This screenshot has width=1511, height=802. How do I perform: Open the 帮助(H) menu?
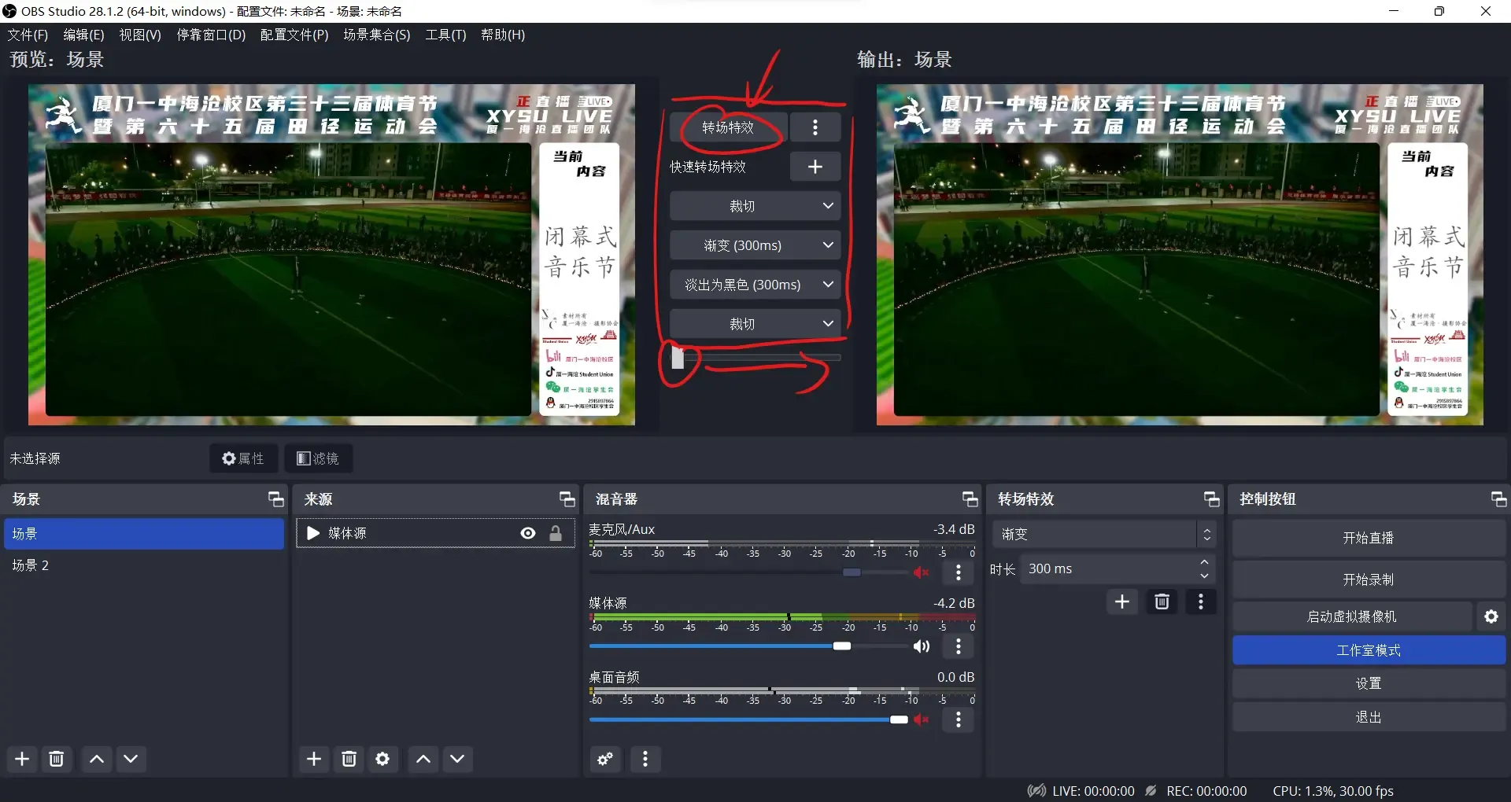503,35
